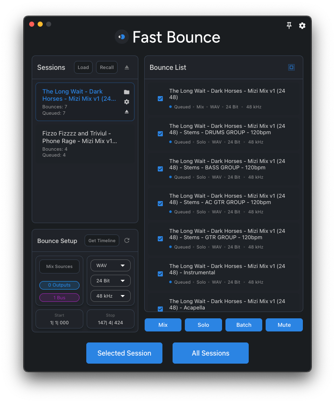Open app settings gear in title bar

[x=302, y=26]
